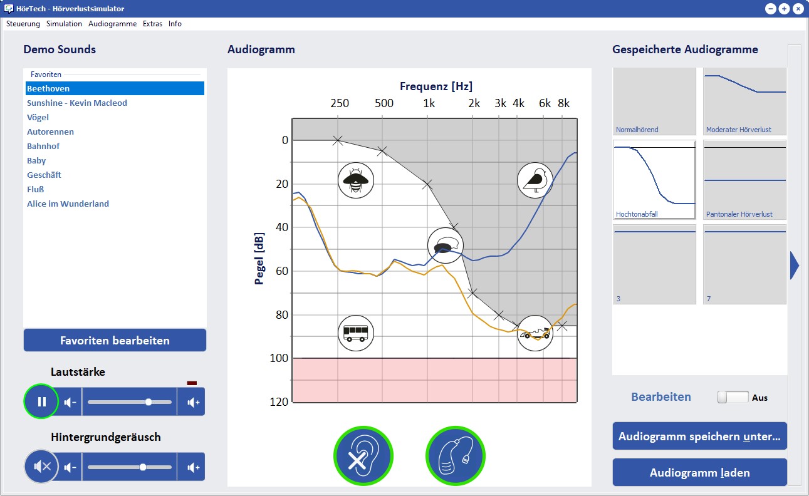Click the Favoriten bearbeiten button
This screenshot has width=809, height=496.
pos(115,341)
